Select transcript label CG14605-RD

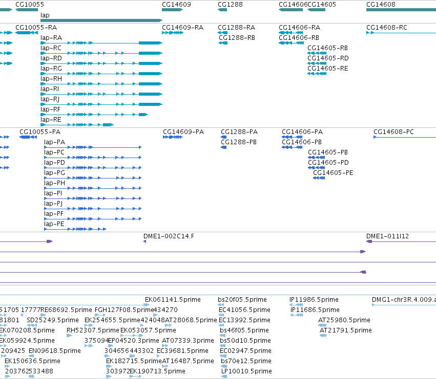coord(328,58)
